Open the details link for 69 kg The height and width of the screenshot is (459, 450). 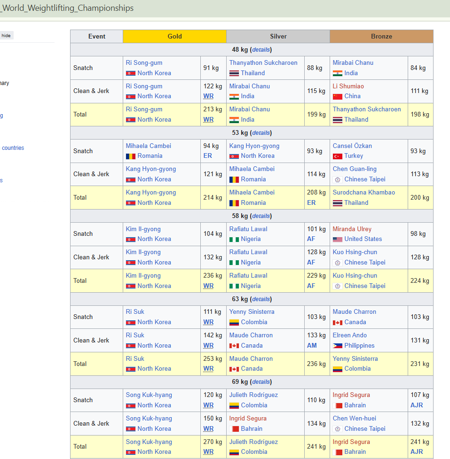pyautogui.click(x=261, y=382)
